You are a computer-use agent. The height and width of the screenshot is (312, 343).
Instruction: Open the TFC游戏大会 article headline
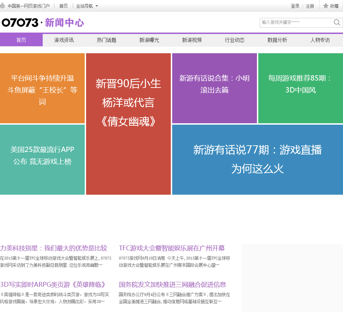coord(172,248)
